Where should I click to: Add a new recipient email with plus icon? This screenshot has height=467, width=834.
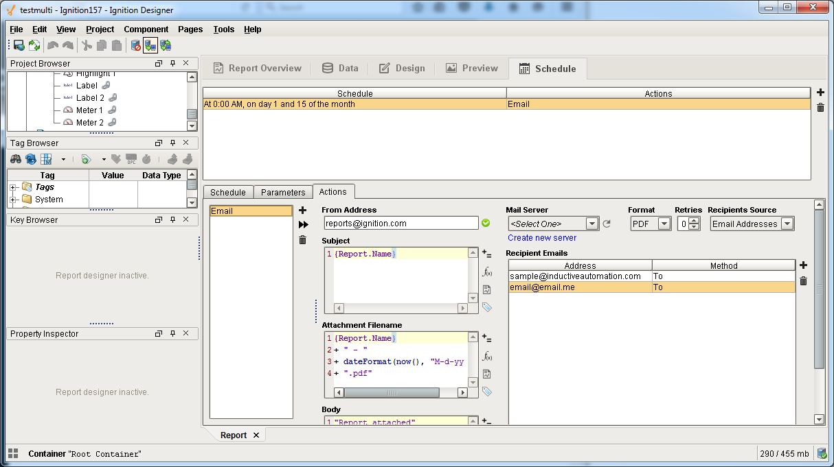tap(803, 265)
